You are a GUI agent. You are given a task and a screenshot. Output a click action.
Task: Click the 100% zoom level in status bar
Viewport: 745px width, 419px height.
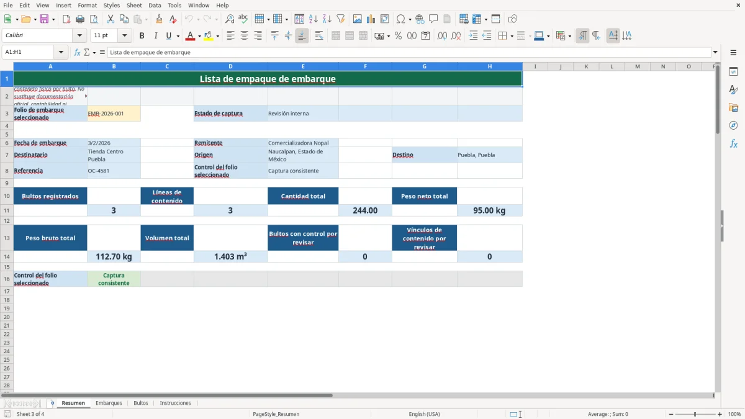point(734,414)
